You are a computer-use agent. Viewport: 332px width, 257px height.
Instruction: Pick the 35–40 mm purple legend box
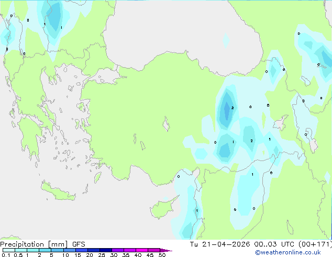click(129, 250)
